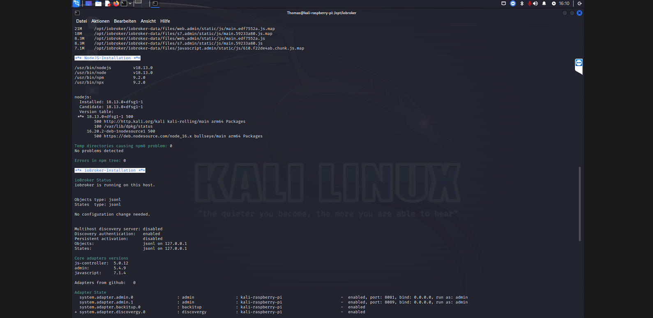653x318 pixels.
Task: Click the '*** NodeJS-Installation ***' heading
Action: (108, 58)
